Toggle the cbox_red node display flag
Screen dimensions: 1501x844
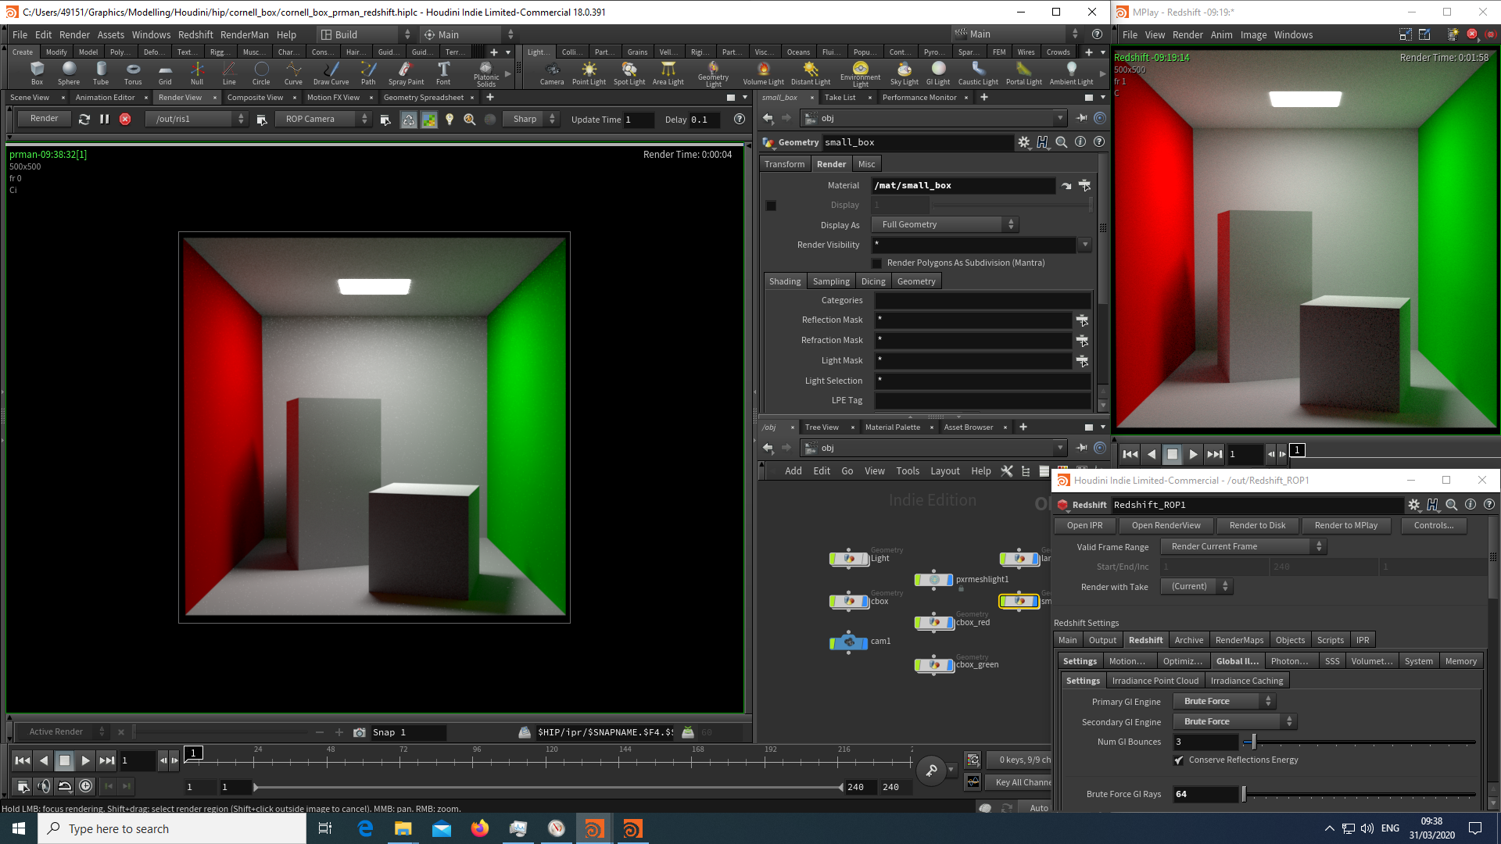pyautogui.click(x=950, y=623)
